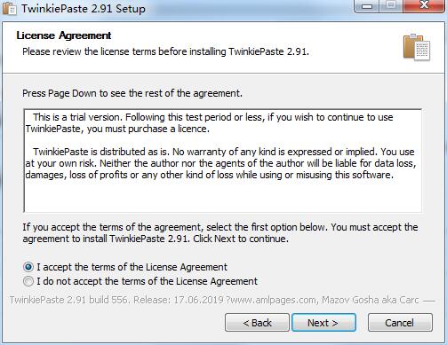Cancel the TwinkiePaste installation
This screenshot has height=345, width=447.
400,323
